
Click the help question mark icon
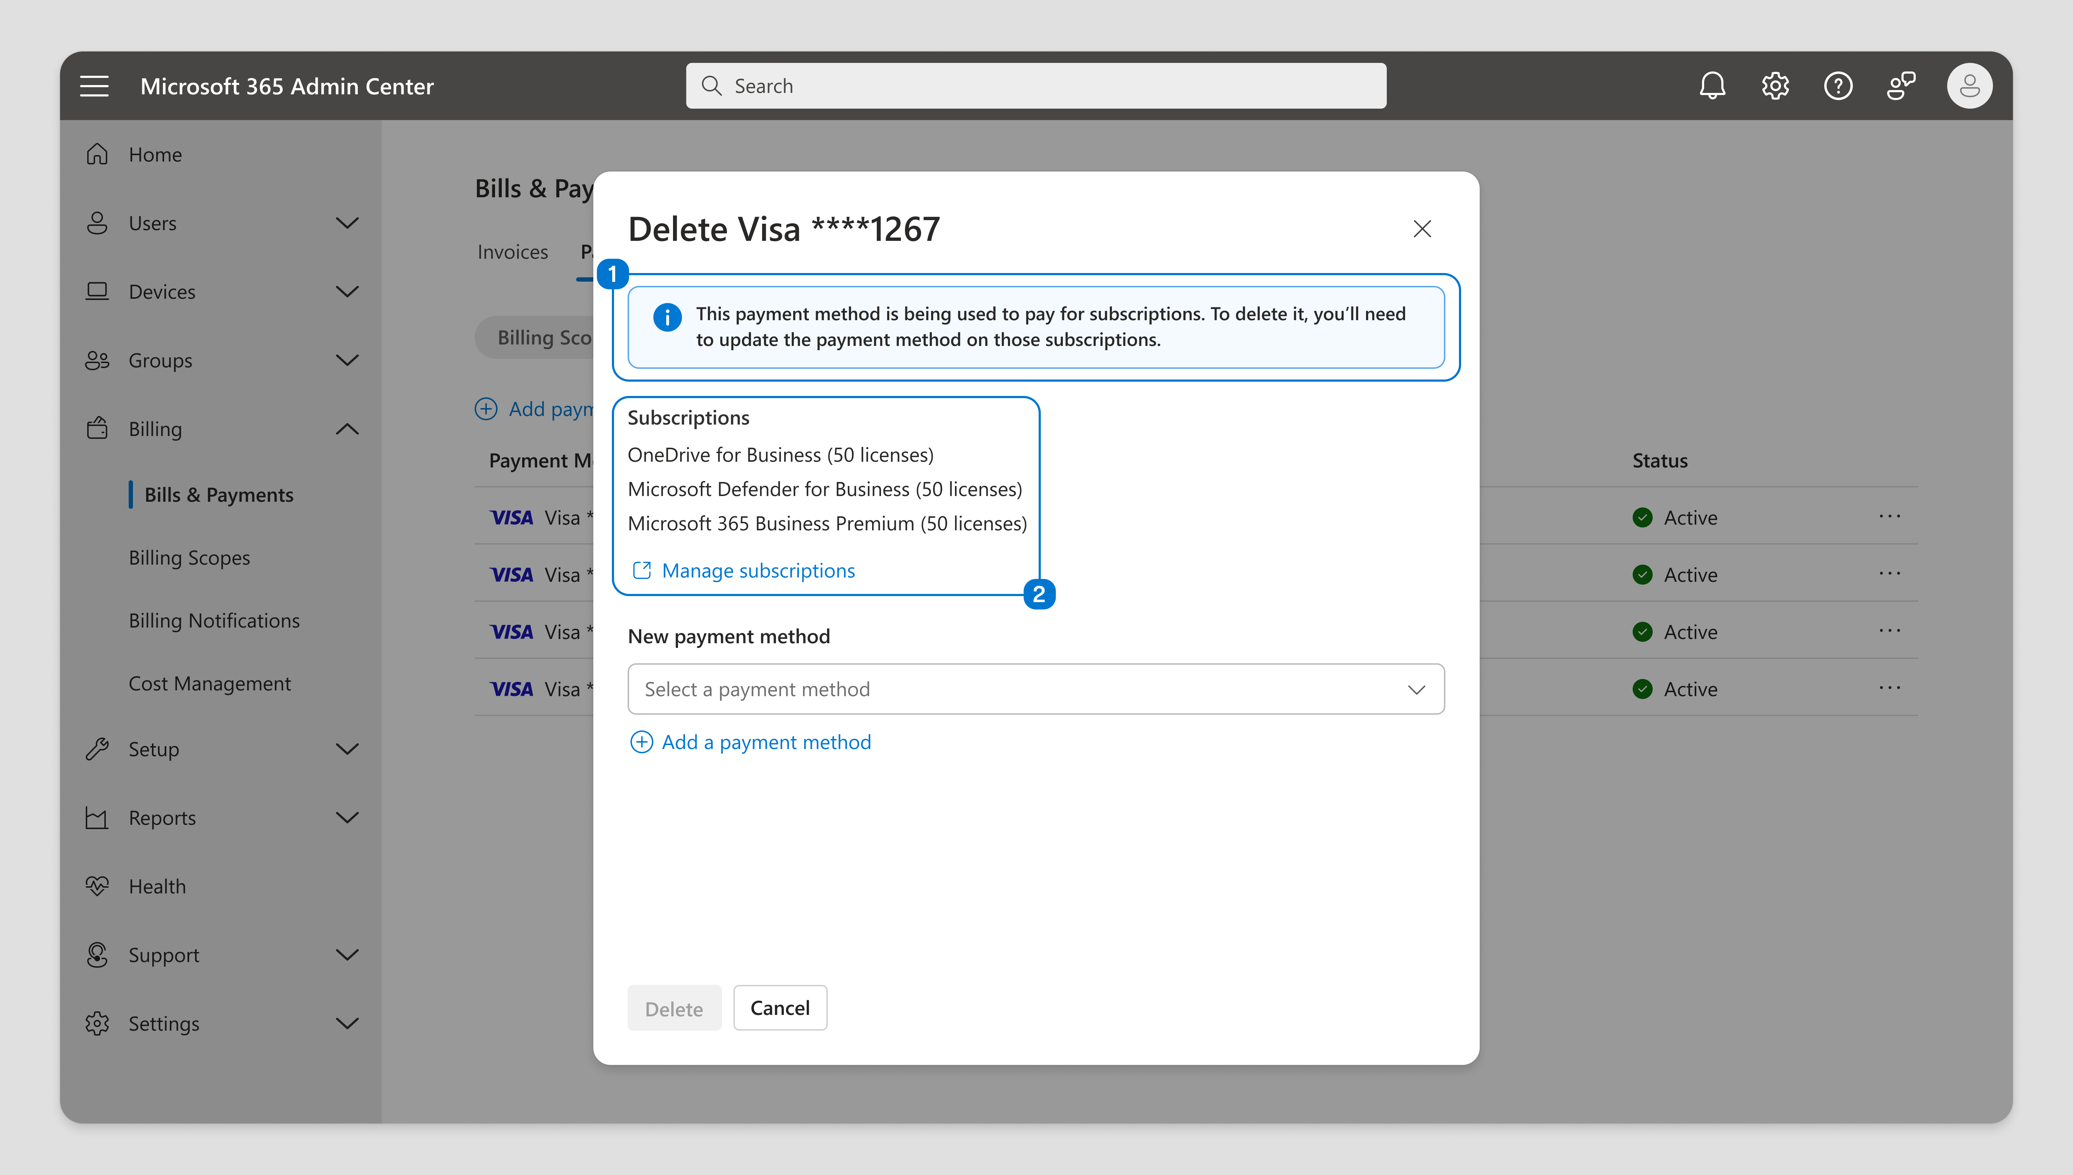1837,85
